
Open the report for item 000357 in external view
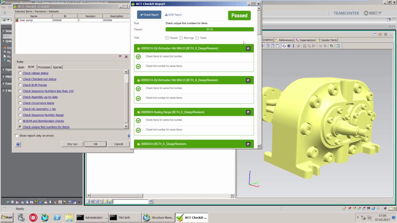point(248,49)
